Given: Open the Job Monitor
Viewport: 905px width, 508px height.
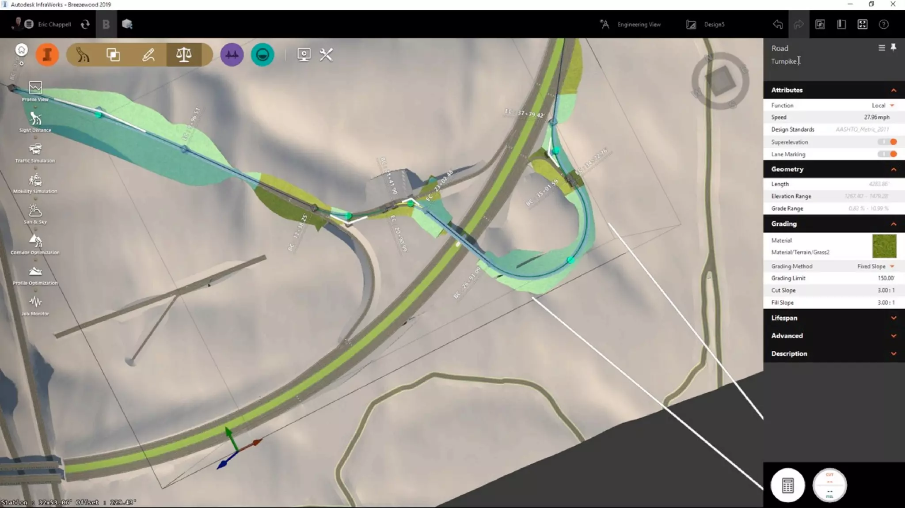Looking at the screenshot, I should tap(35, 303).
